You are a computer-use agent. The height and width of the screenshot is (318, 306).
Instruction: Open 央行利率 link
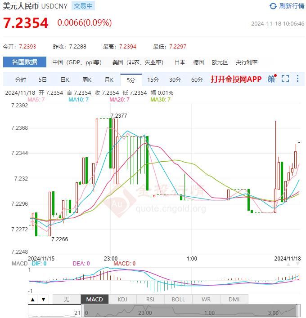(247, 62)
